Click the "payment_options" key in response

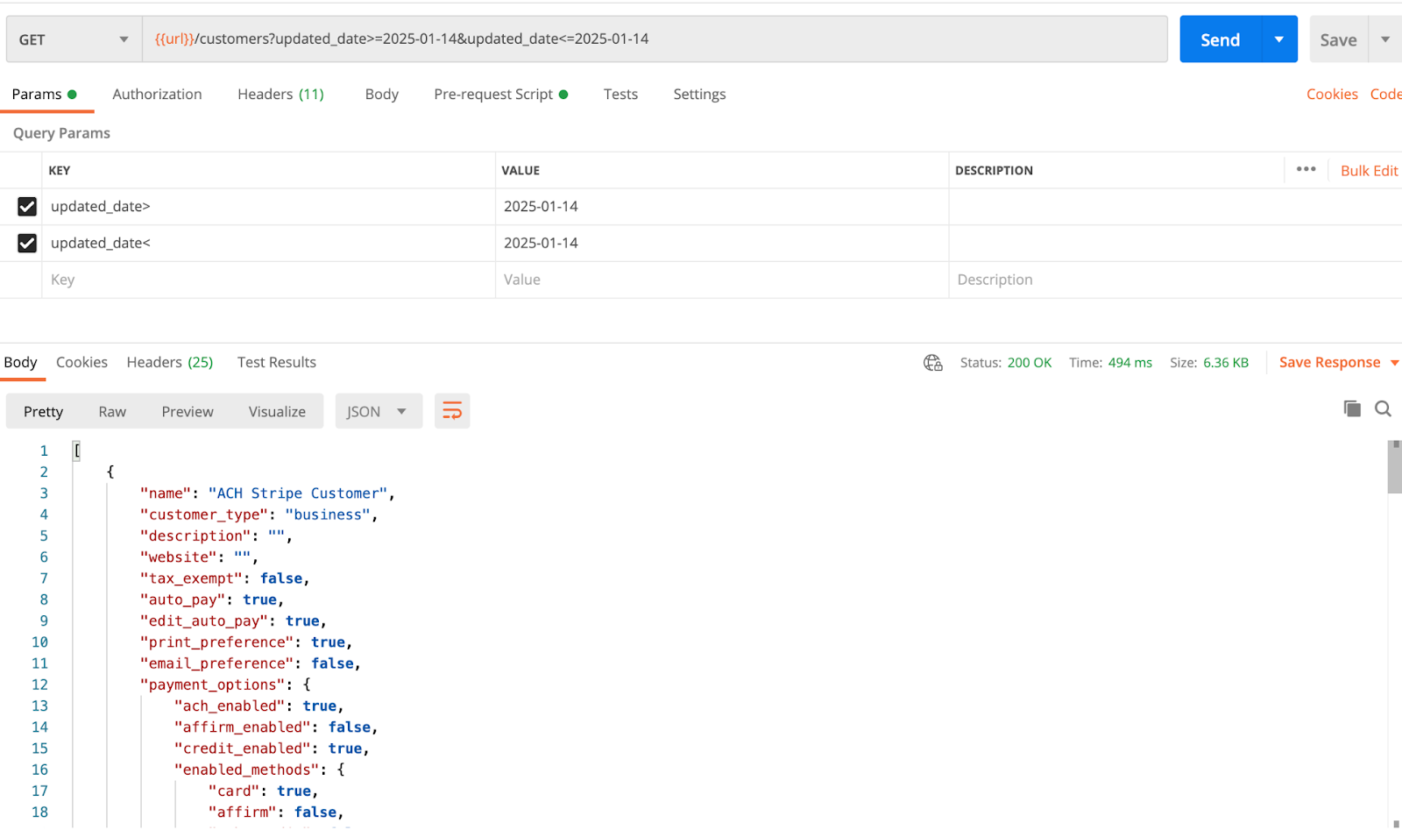tap(213, 685)
